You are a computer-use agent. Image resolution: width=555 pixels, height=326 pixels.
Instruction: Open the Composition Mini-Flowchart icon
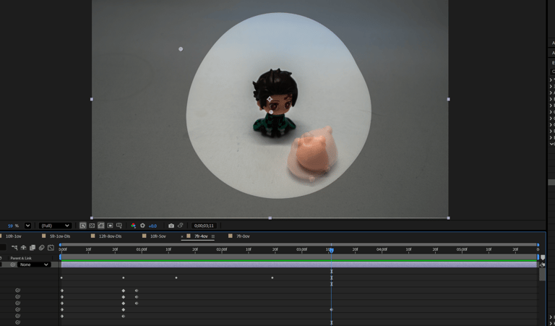click(x=14, y=247)
